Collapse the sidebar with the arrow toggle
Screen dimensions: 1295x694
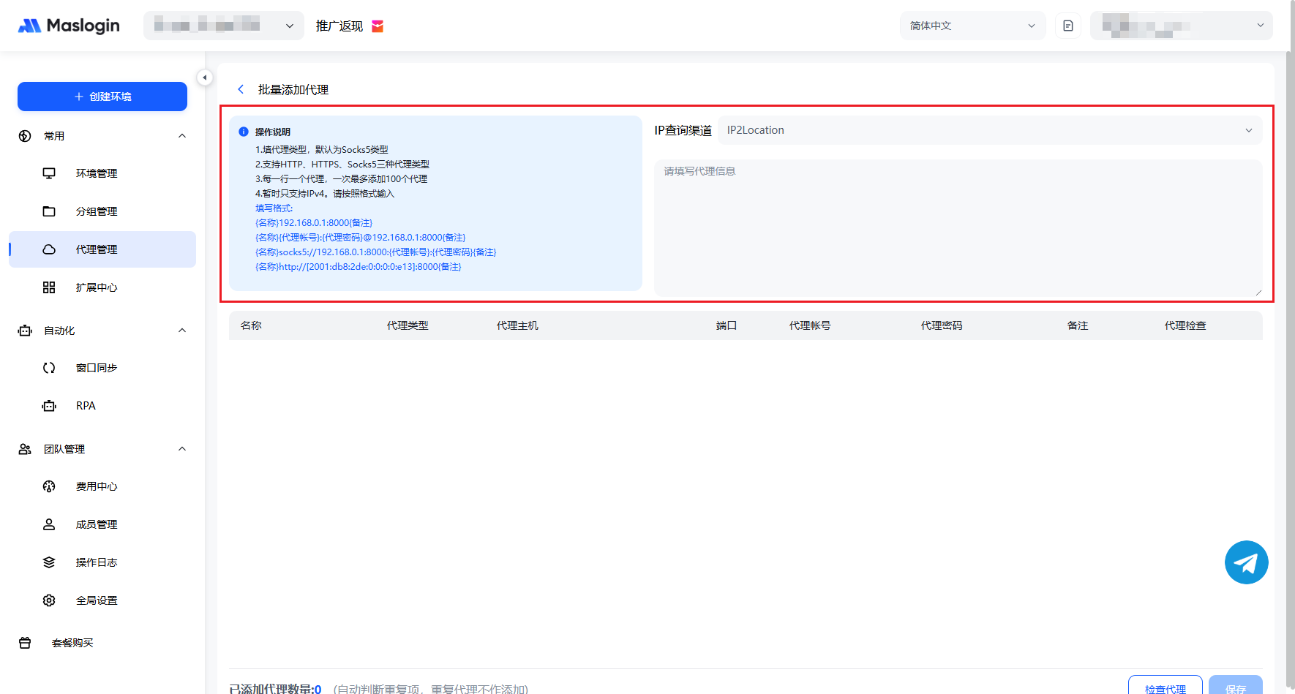pyautogui.click(x=205, y=78)
